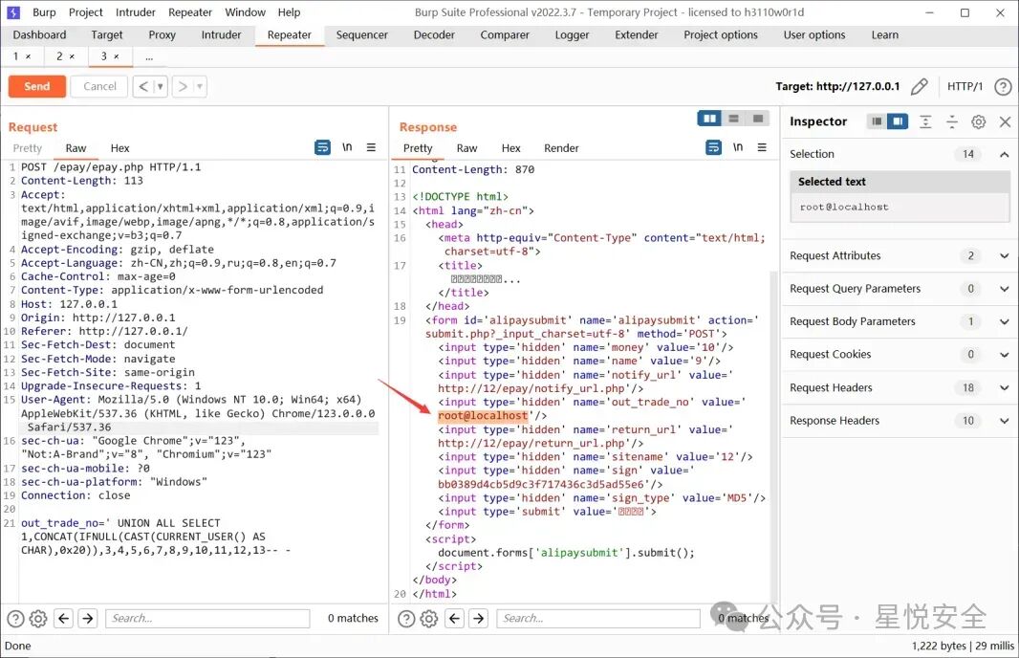
Task: Open request search help icon
Action: [x=15, y=619]
